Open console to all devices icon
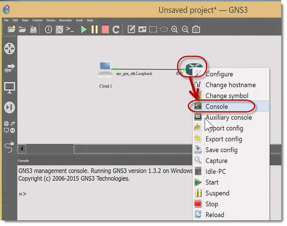287x226 pixels. (70, 29)
